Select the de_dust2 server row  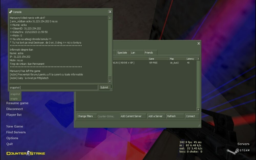point(154,63)
